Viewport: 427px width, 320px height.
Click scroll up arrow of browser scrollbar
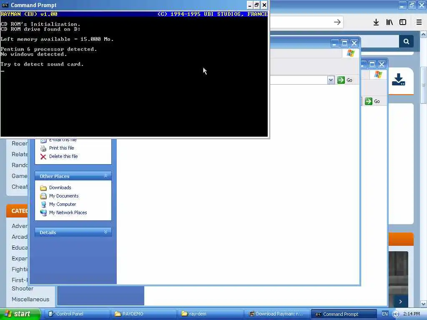(424, 34)
